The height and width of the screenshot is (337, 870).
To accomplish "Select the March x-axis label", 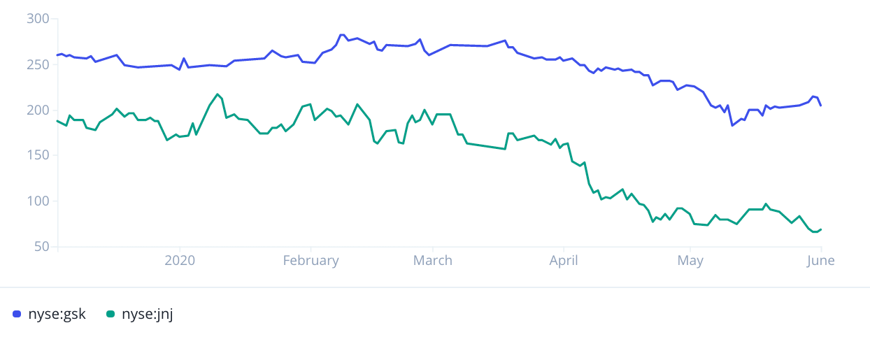I will point(433,261).
